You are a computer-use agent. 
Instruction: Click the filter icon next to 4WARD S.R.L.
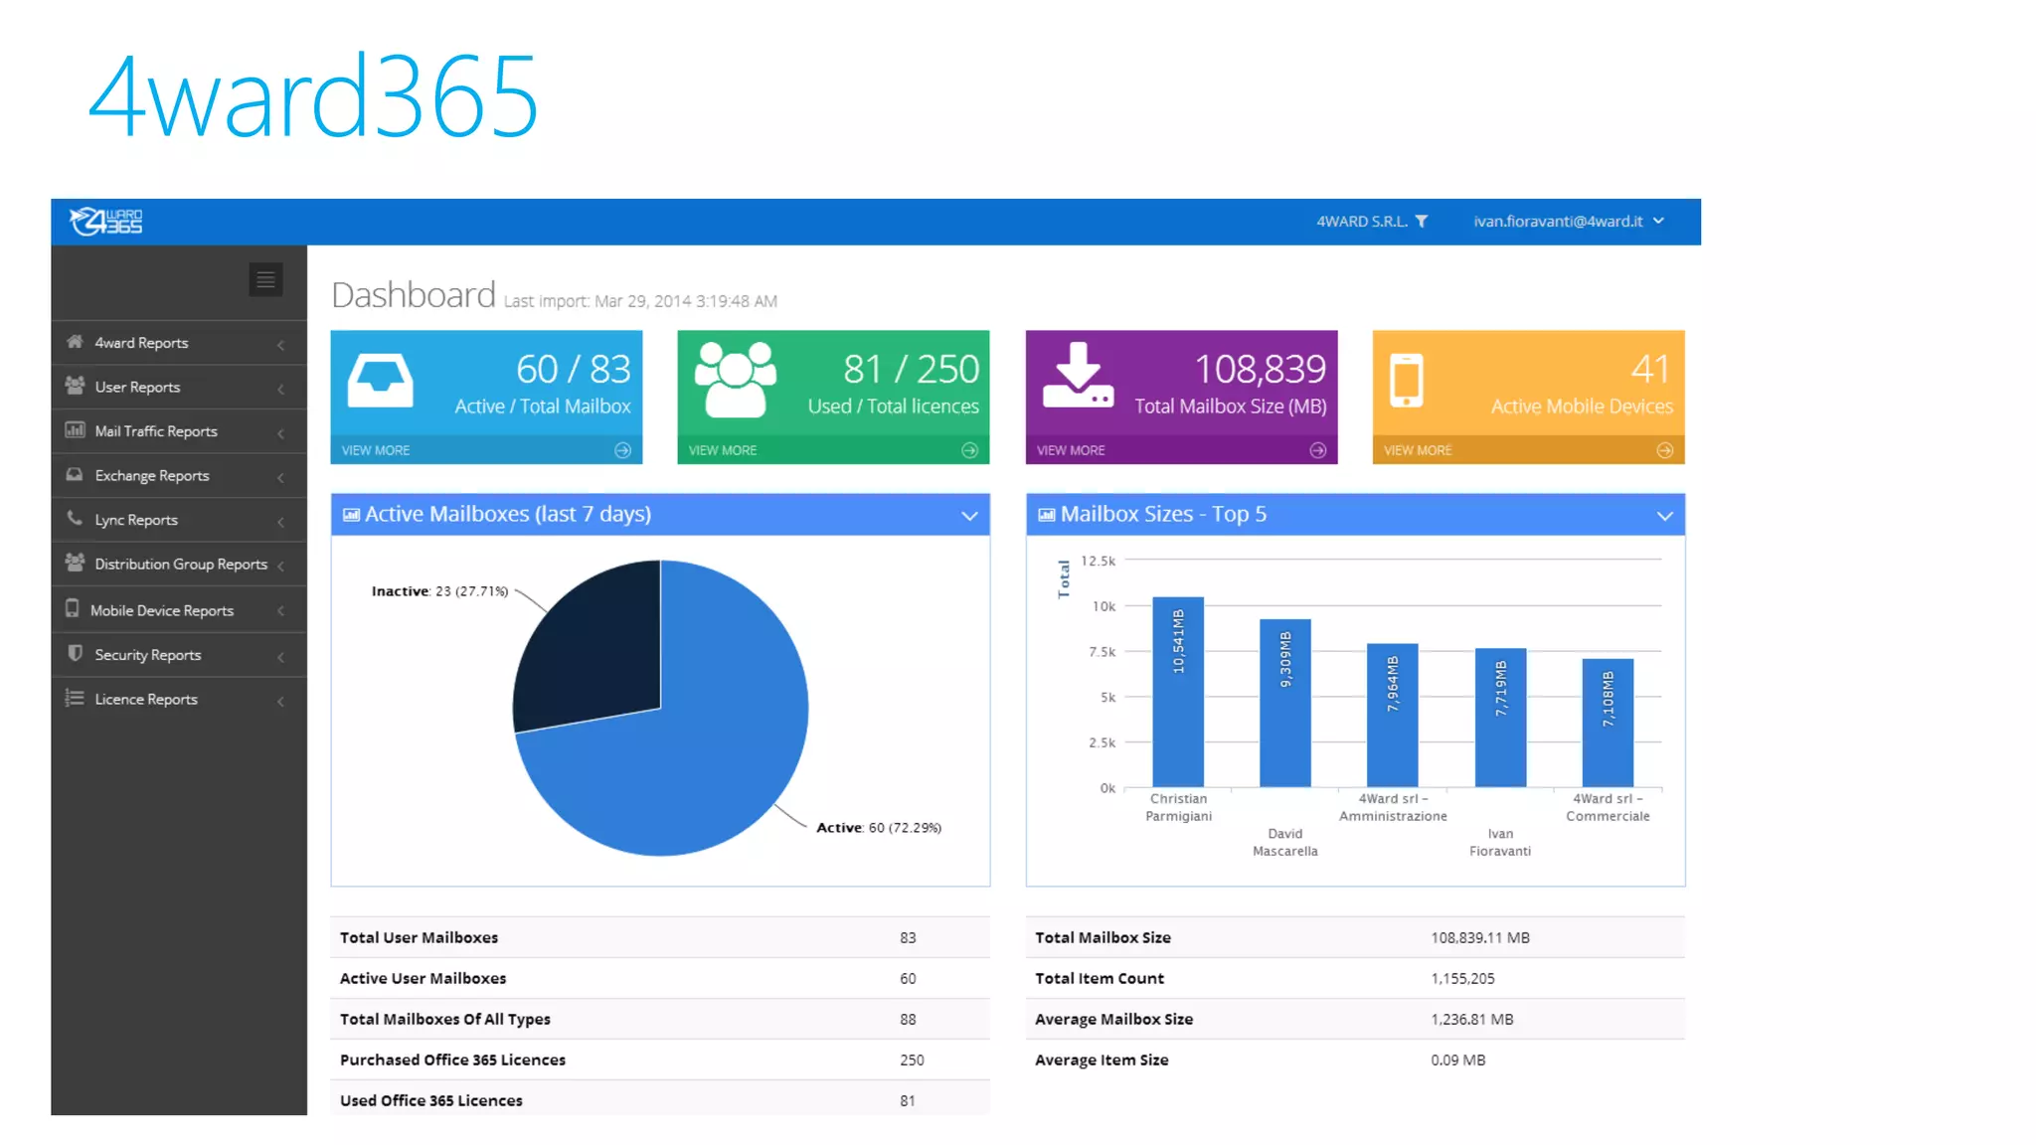(x=1422, y=222)
